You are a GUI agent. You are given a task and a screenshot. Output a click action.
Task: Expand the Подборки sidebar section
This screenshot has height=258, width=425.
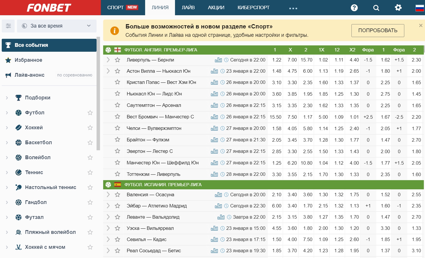click(7, 98)
